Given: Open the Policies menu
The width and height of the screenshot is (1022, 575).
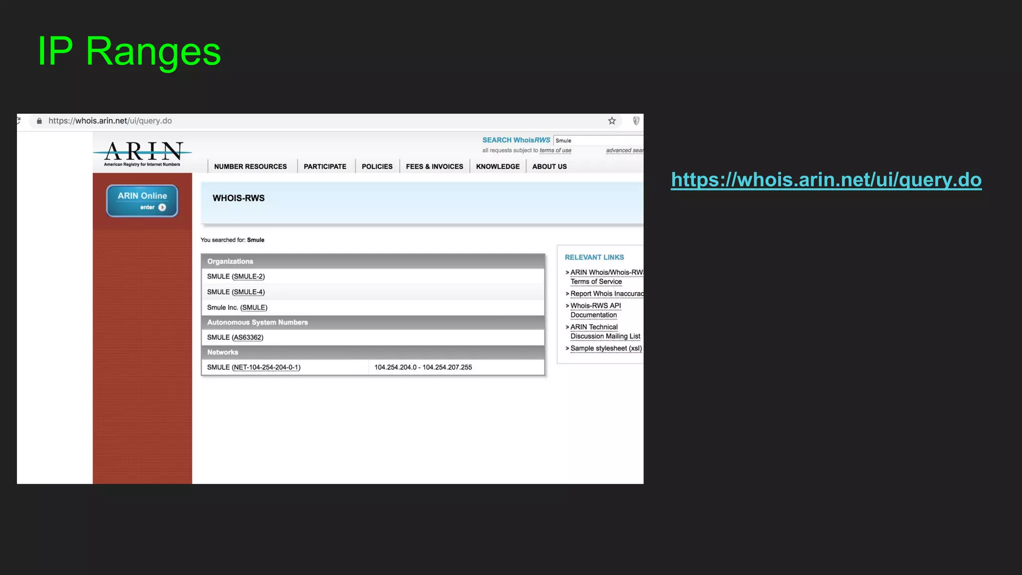Looking at the screenshot, I should tap(377, 167).
